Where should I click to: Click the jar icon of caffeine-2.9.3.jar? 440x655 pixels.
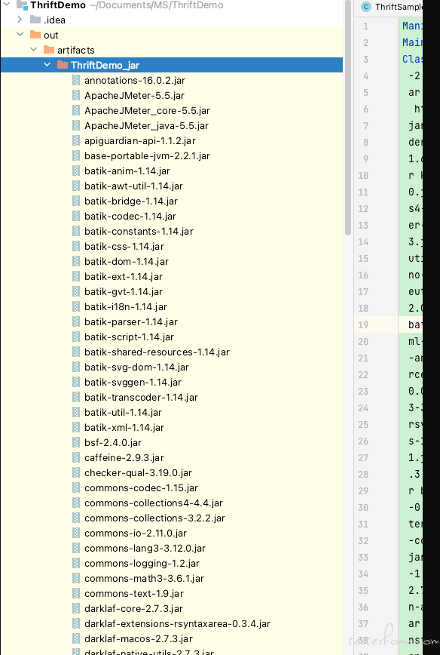tap(76, 457)
